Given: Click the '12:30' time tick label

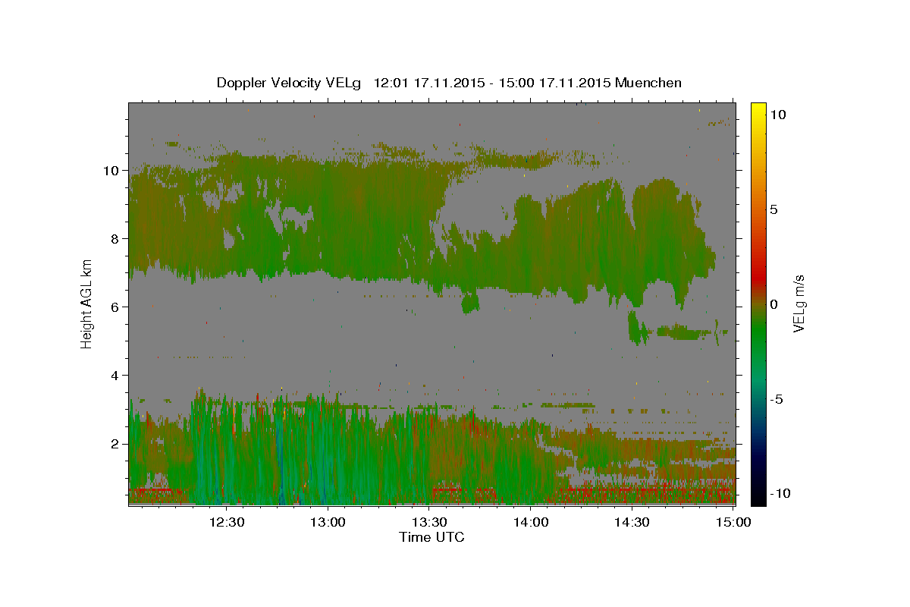Looking at the screenshot, I should pos(227,522).
